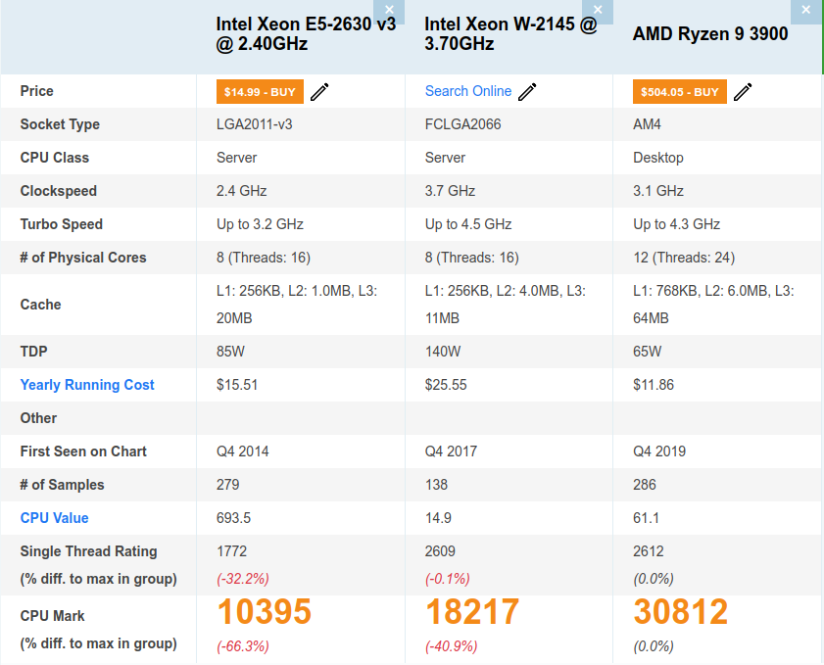Click samples value 138
This screenshot has height=665, width=824.
(x=436, y=485)
